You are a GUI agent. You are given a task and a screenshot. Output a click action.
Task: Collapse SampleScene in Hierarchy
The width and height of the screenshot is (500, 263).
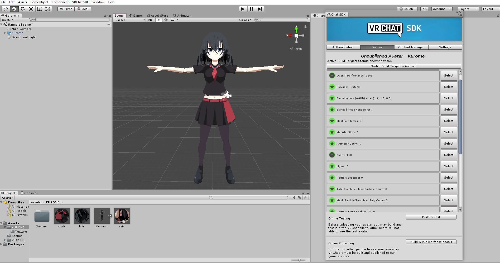pyautogui.click(x=2, y=25)
